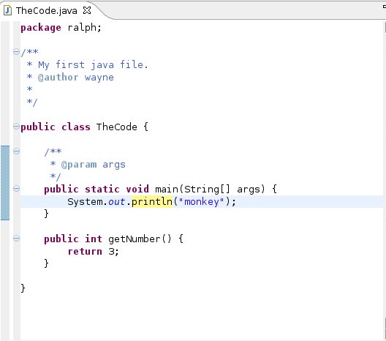
Task: Click the @param tag in Javadoc
Action: point(79,165)
